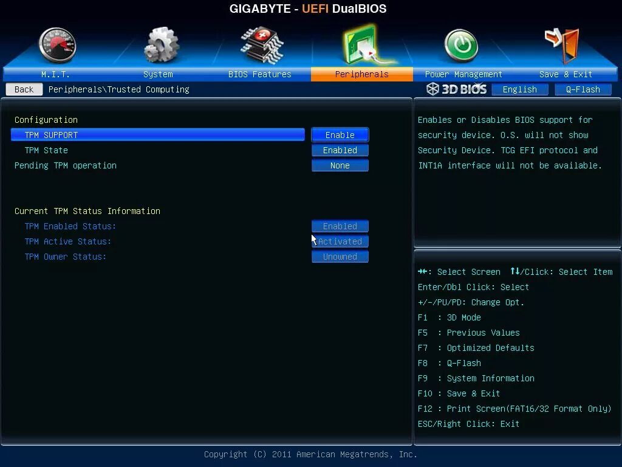Select the Peripherals tab
The height and width of the screenshot is (467, 622).
click(x=362, y=74)
